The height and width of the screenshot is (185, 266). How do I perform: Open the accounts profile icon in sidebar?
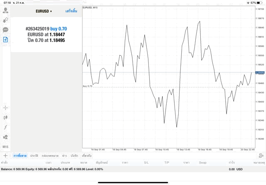[x=5, y=10]
